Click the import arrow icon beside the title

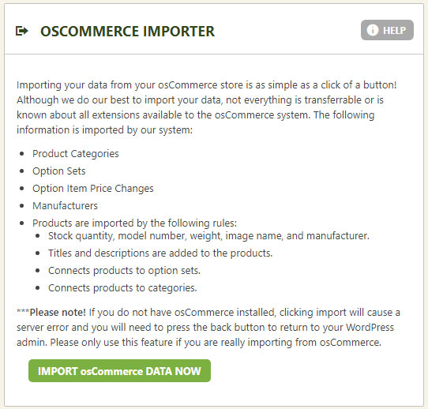22,31
